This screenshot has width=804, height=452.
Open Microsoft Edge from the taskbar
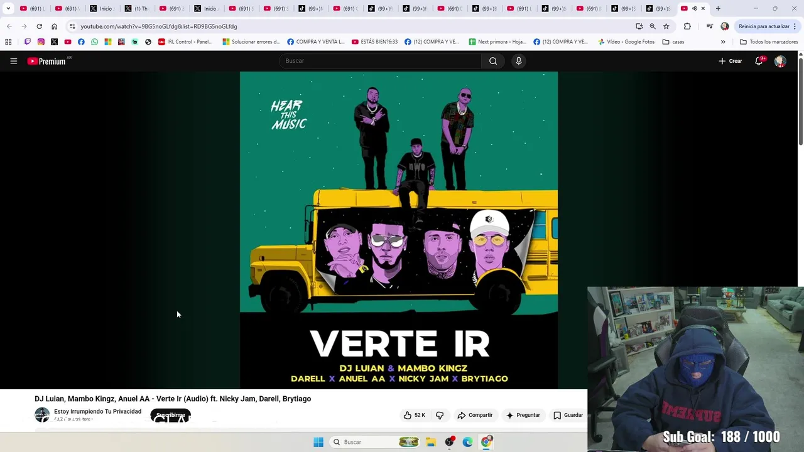[467, 442]
